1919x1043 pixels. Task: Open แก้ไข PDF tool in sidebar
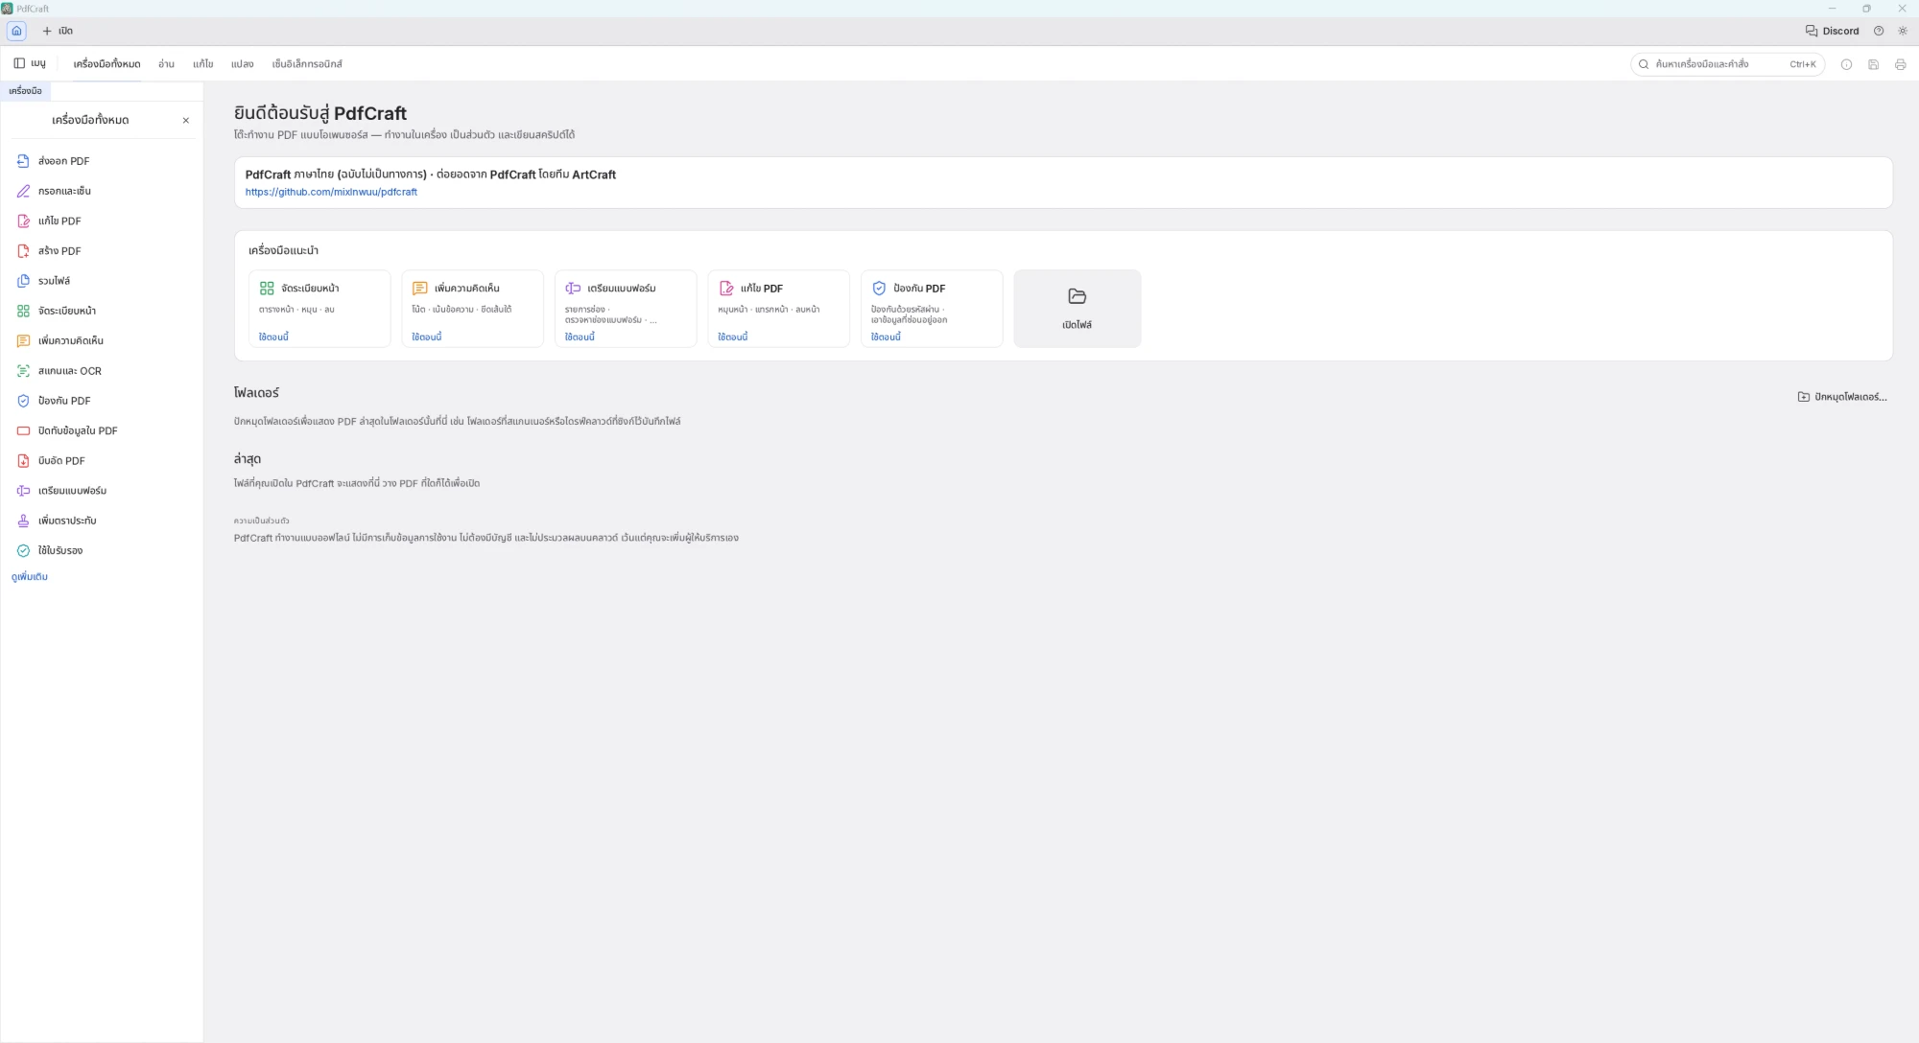coord(102,220)
